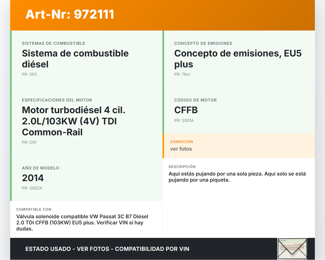Screen dimensions: 325x260
Task: Click 'CÓDIGO DE MOTOR' label
Action: point(196,100)
